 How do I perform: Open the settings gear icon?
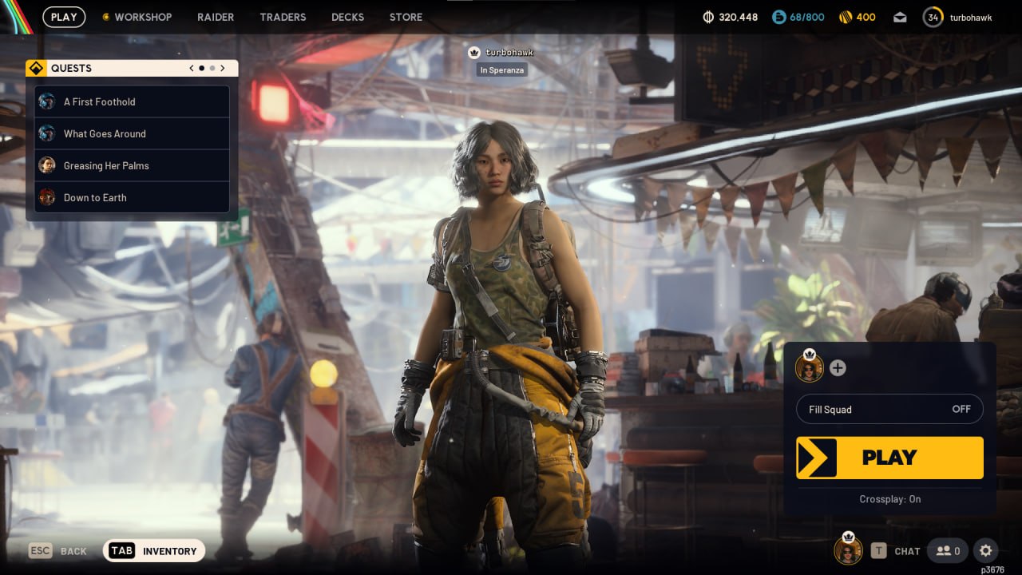click(986, 550)
